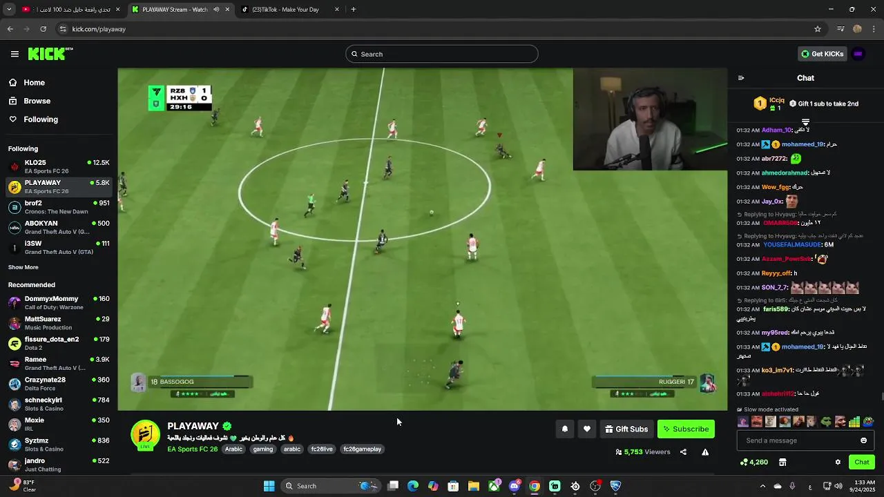Open fissure_dota_en2 recommended channel
The height and width of the screenshot is (497, 884).
pos(59,343)
